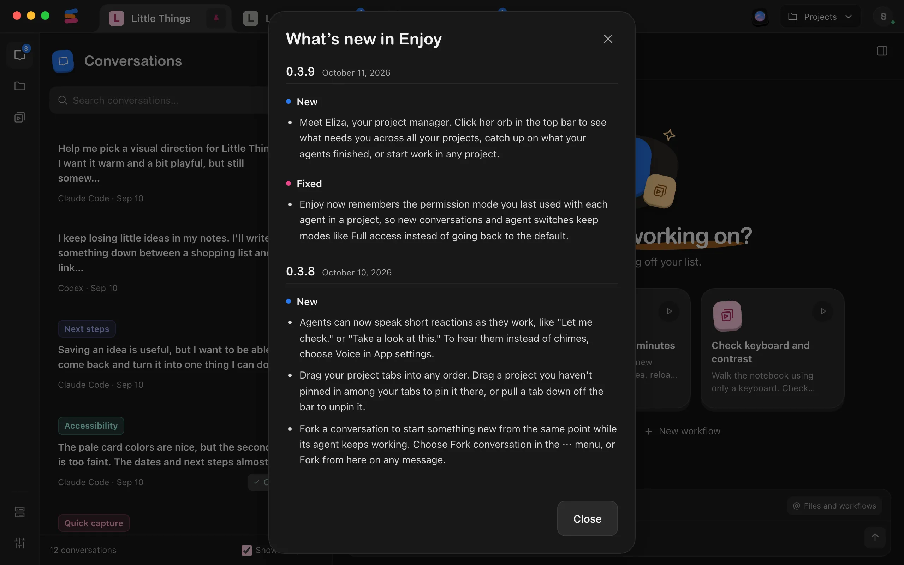Click the Quick capture tag
The height and width of the screenshot is (565, 904).
[x=94, y=523]
